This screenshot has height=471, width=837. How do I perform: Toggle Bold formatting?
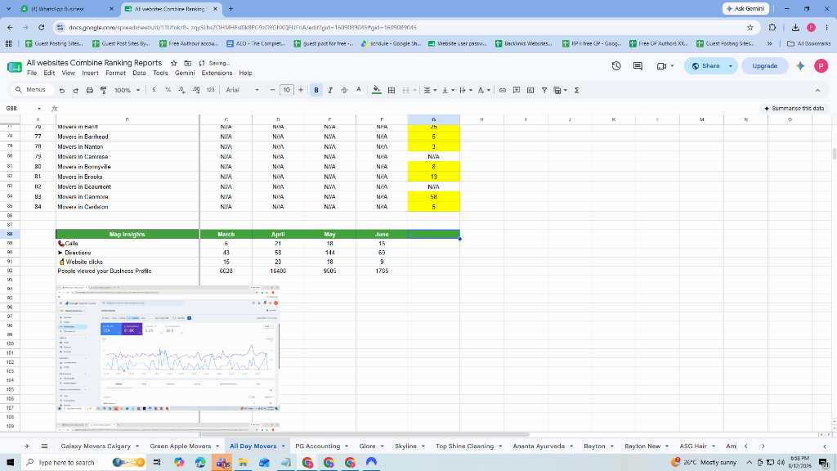tap(316, 90)
